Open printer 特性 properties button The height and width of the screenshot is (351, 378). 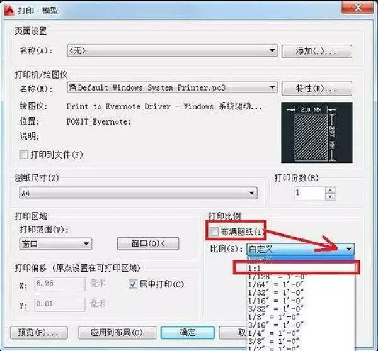[x=316, y=88]
